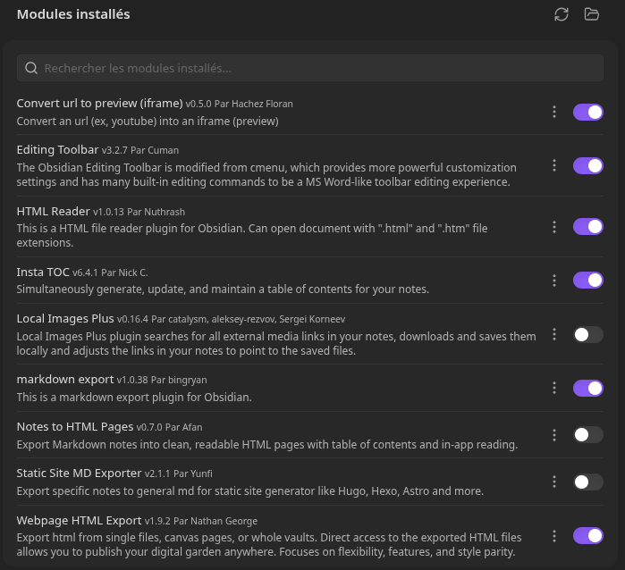Click description starting 'The Obsidian Editing Toolbar is modified'
This screenshot has width=625, height=570.
(266, 175)
